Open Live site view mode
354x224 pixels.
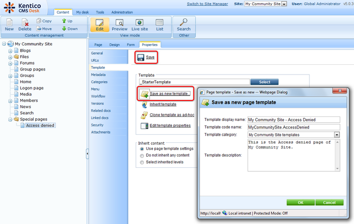139,25
